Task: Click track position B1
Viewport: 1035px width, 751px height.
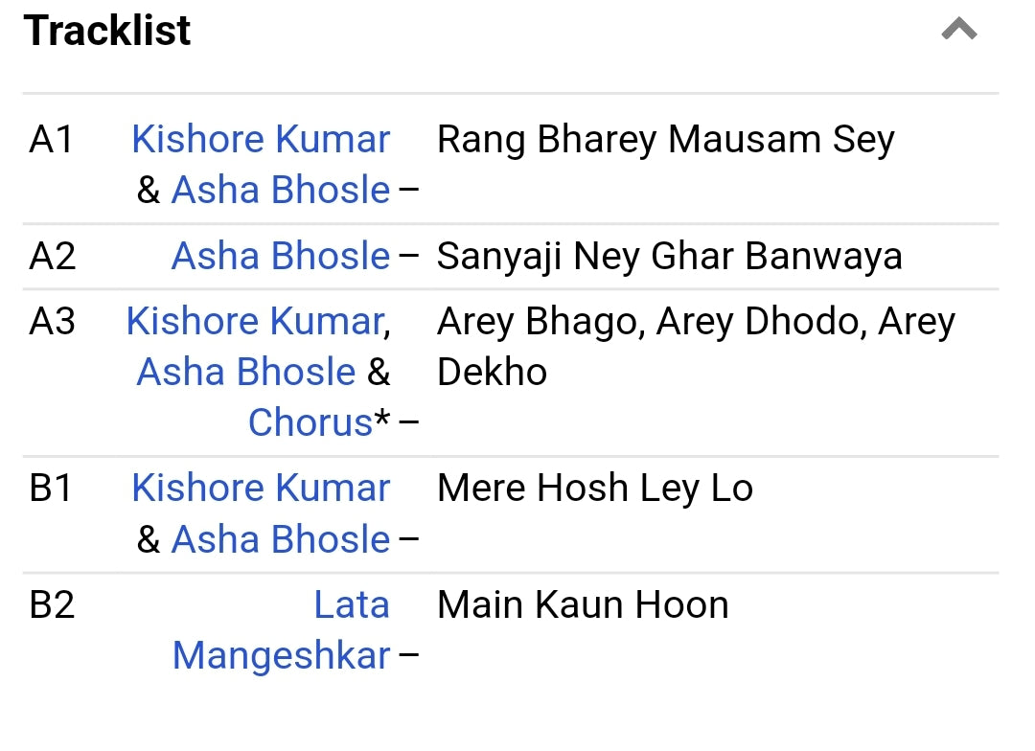Action: [52, 489]
